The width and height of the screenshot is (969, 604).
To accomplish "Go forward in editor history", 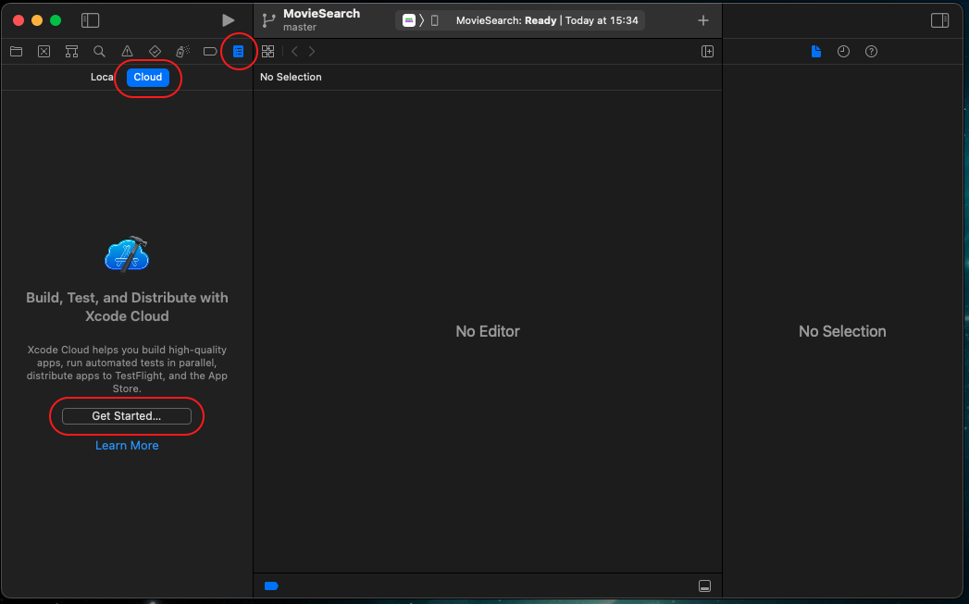I will [312, 51].
